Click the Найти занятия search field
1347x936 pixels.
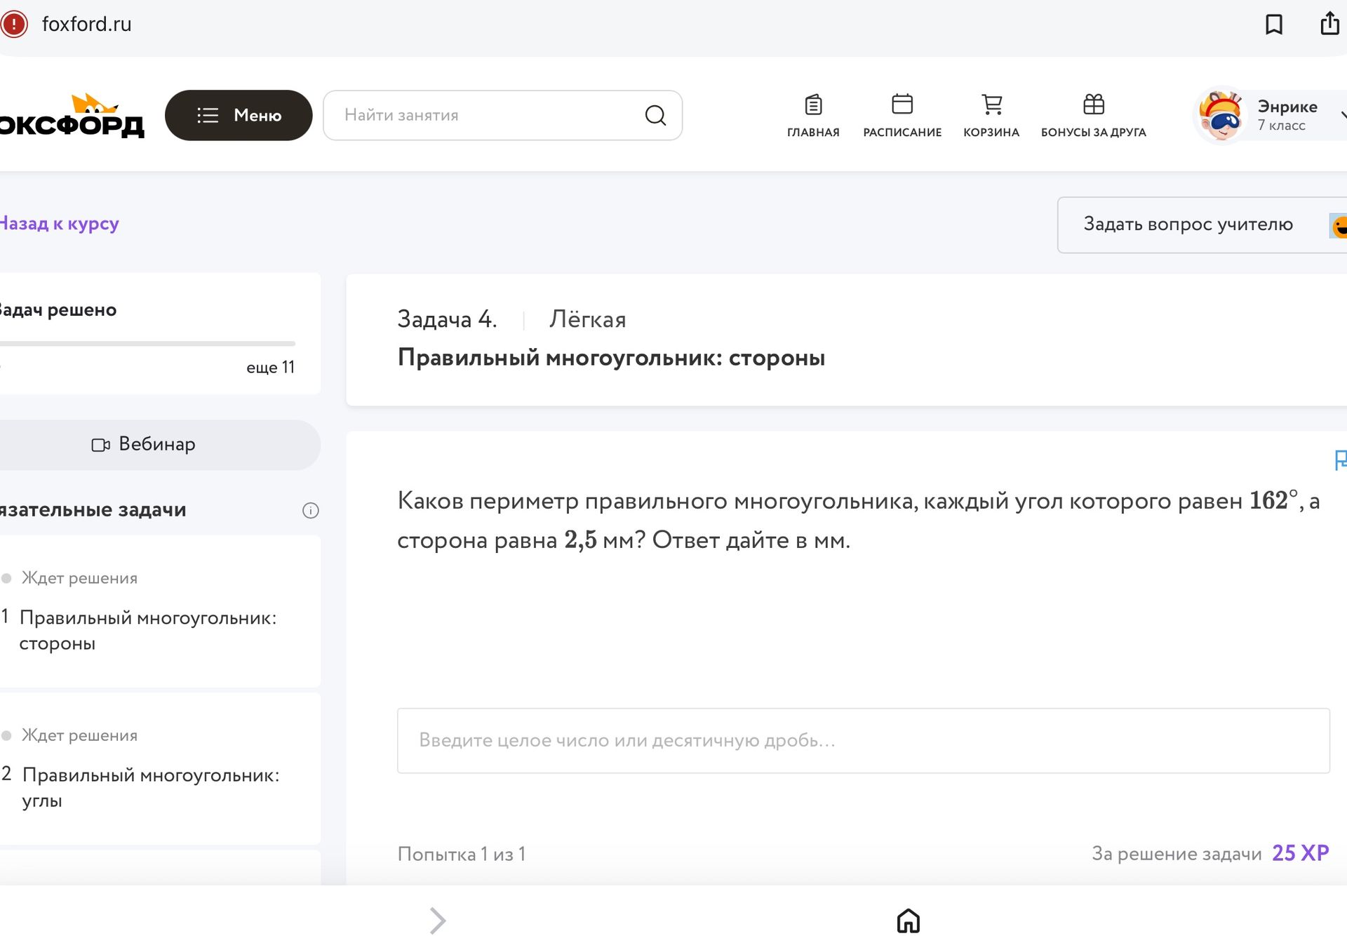coord(502,115)
